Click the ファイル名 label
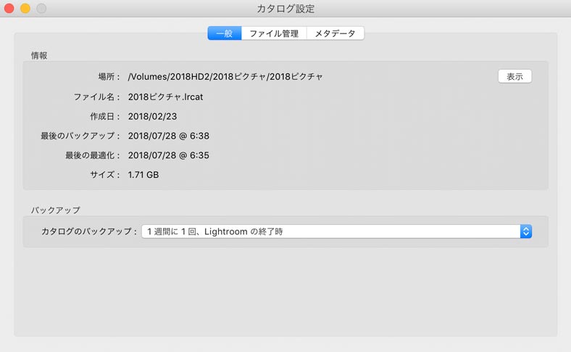The width and height of the screenshot is (571, 352). (x=96, y=97)
